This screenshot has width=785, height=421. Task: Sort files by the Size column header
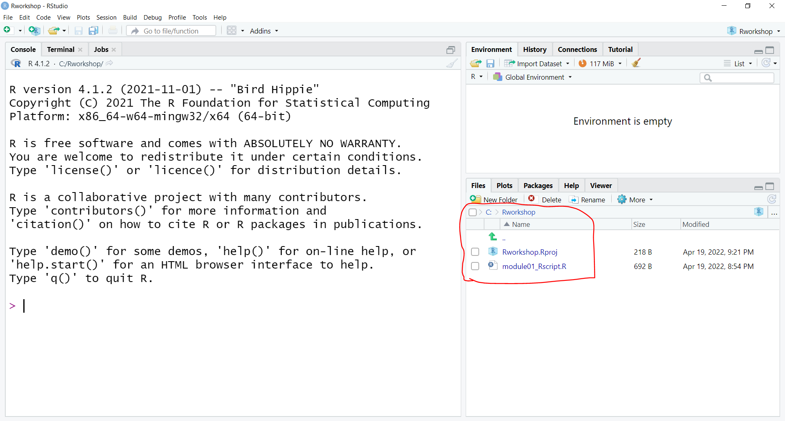coord(656,224)
